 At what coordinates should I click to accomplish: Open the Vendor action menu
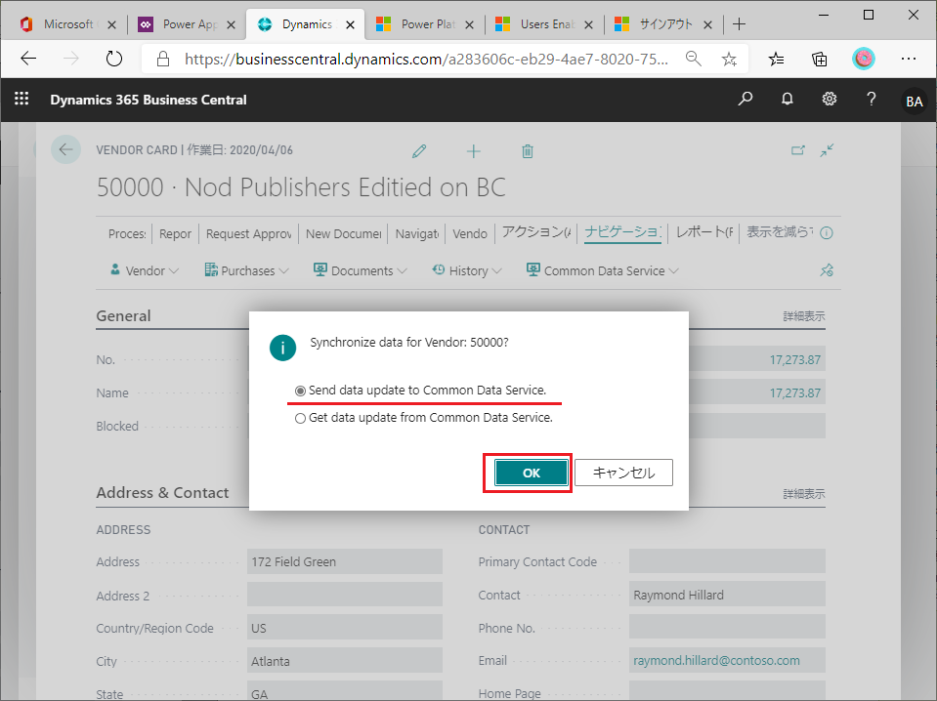coord(470,233)
